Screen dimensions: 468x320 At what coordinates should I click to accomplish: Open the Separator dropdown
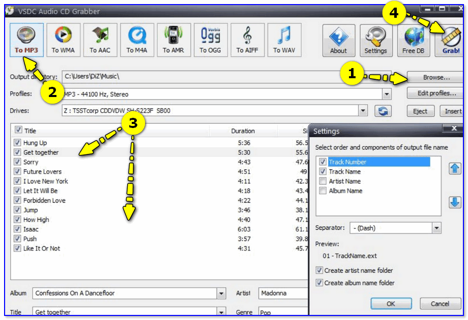coord(436,229)
